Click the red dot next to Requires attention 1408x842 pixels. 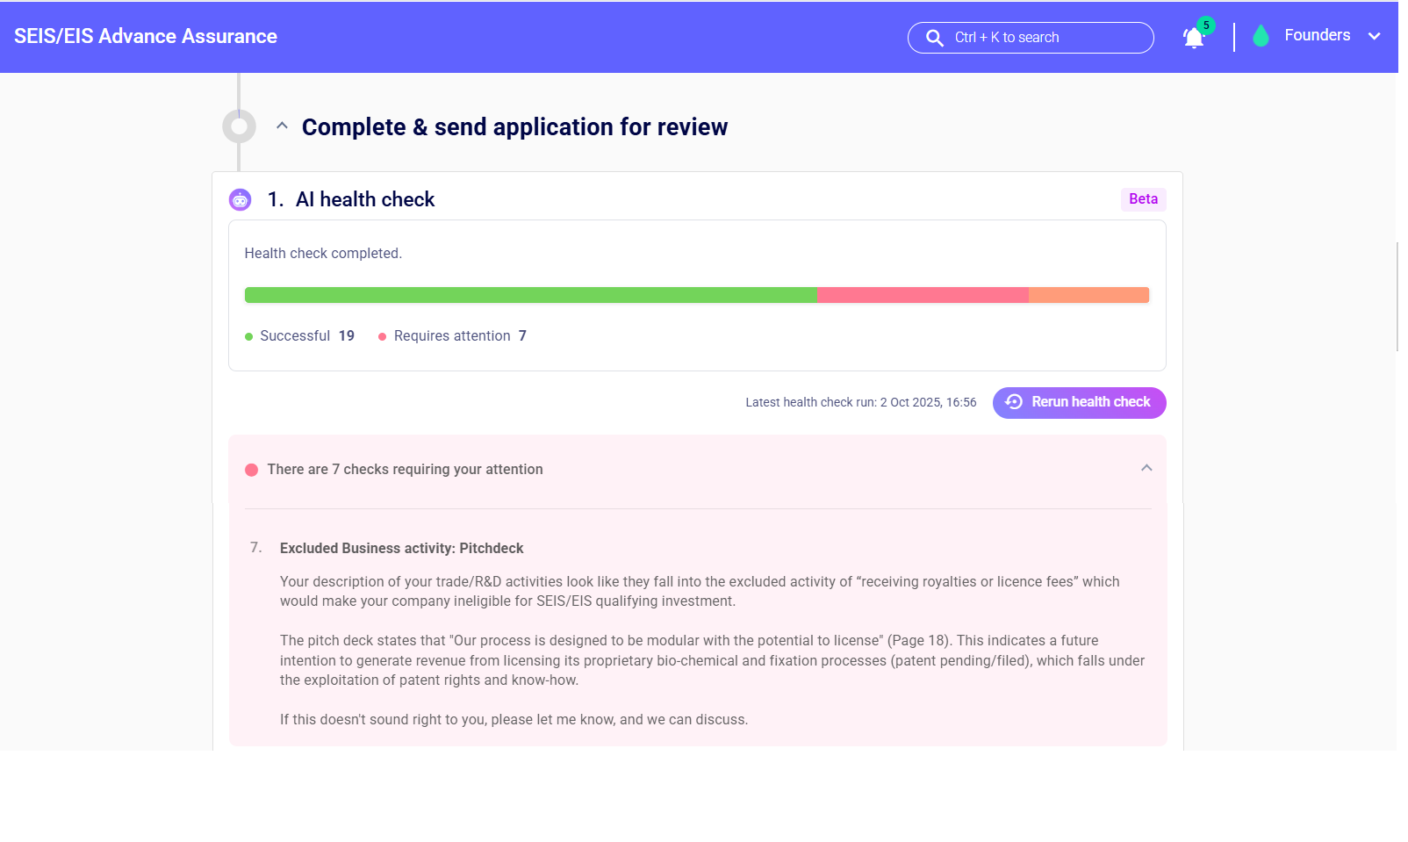coord(383,336)
